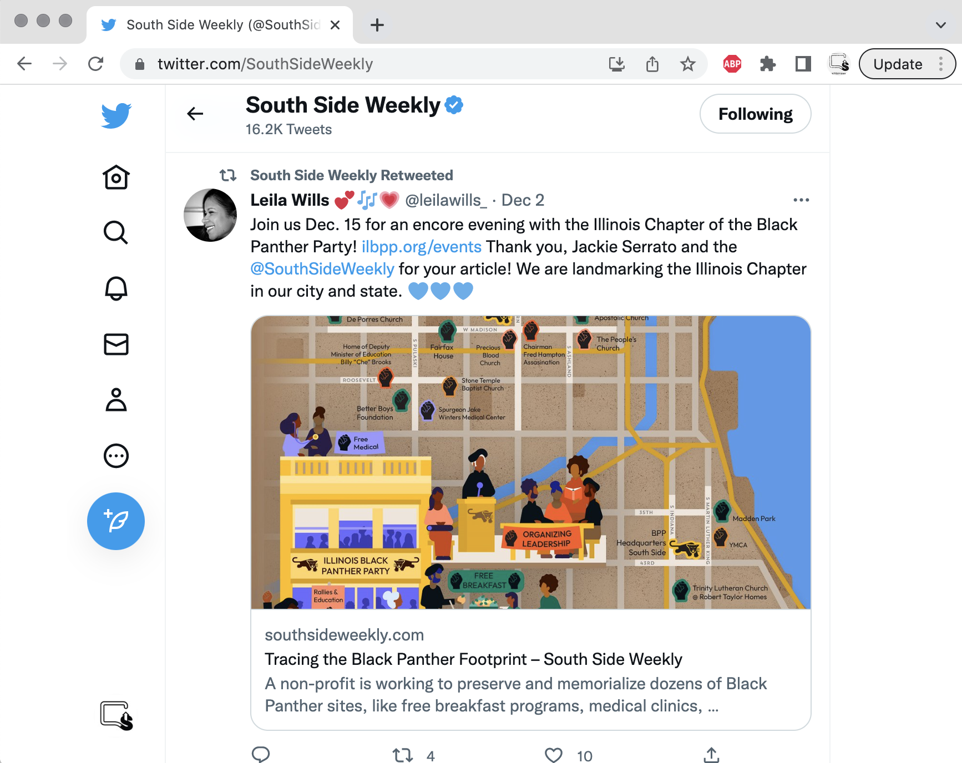Compose a new tweet with blue button

pyautogui.click(x=116, y=521)
